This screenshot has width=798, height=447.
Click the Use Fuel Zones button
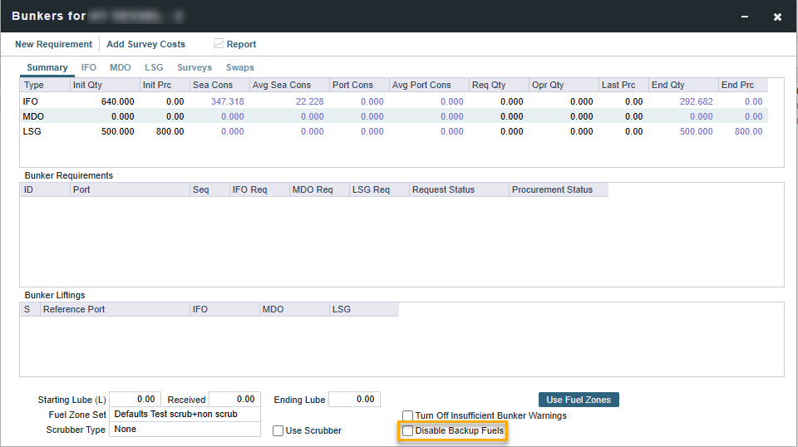578,400
